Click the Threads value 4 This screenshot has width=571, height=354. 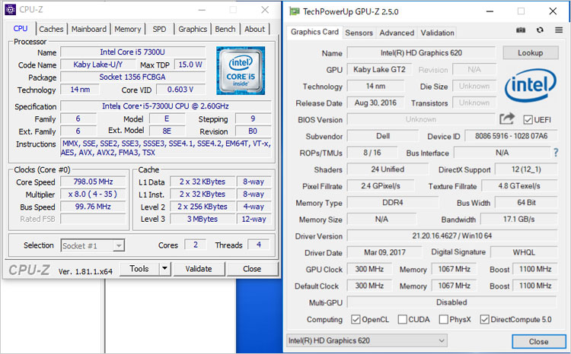(x=259, y=245)
